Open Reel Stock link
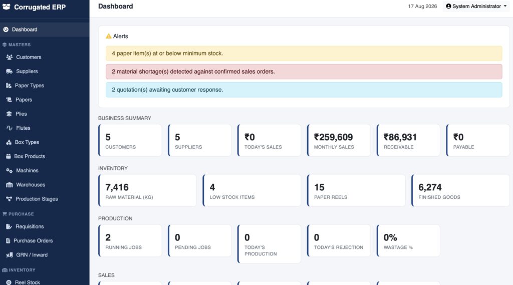 [x=45, y=282]
